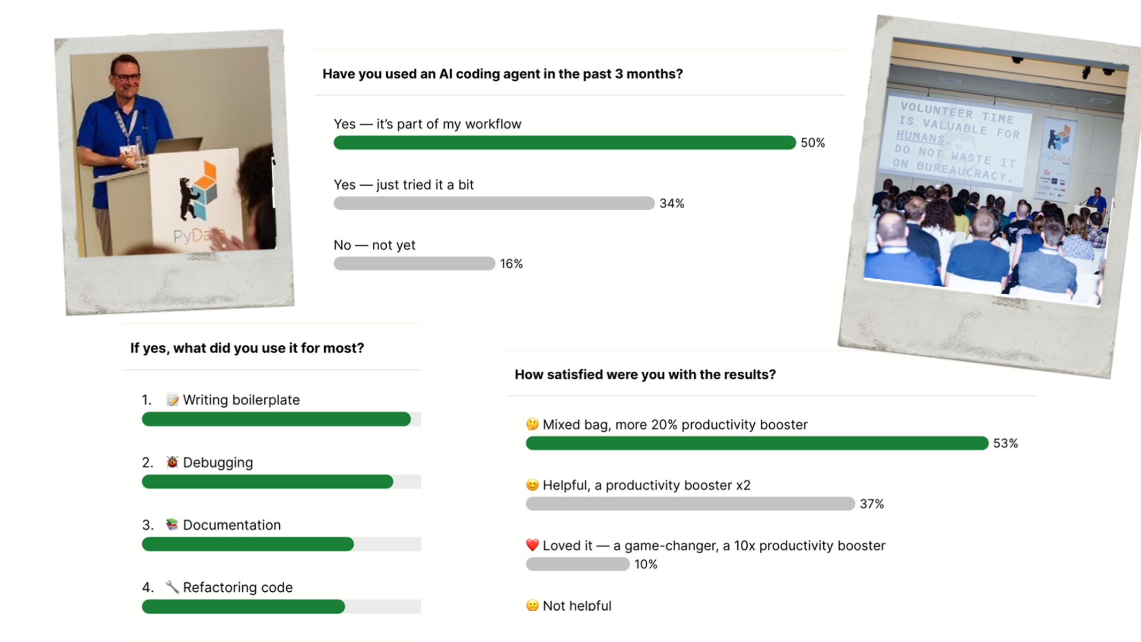Click the wrench emoji by Refactoring code
This screenshot has height=642, width=1141.
click(x=172, y=587)
